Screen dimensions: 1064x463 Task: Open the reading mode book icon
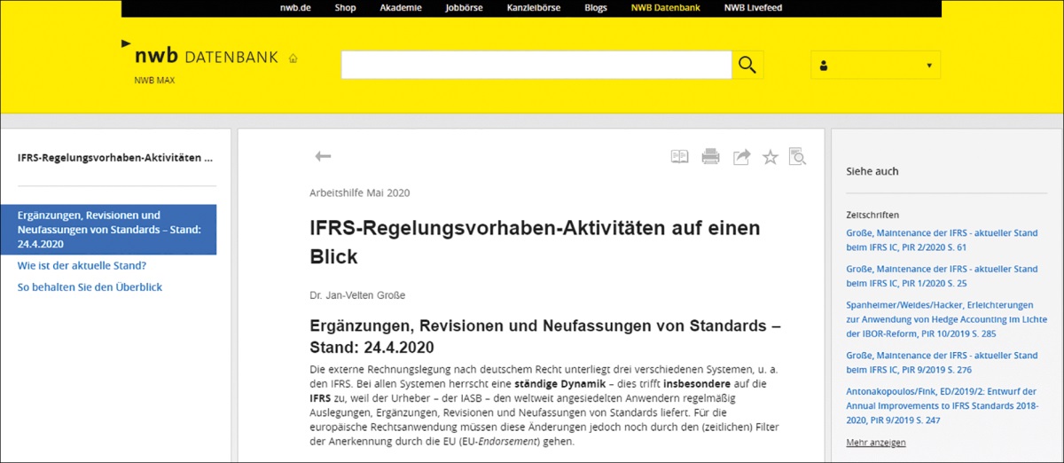pos(679,157)
